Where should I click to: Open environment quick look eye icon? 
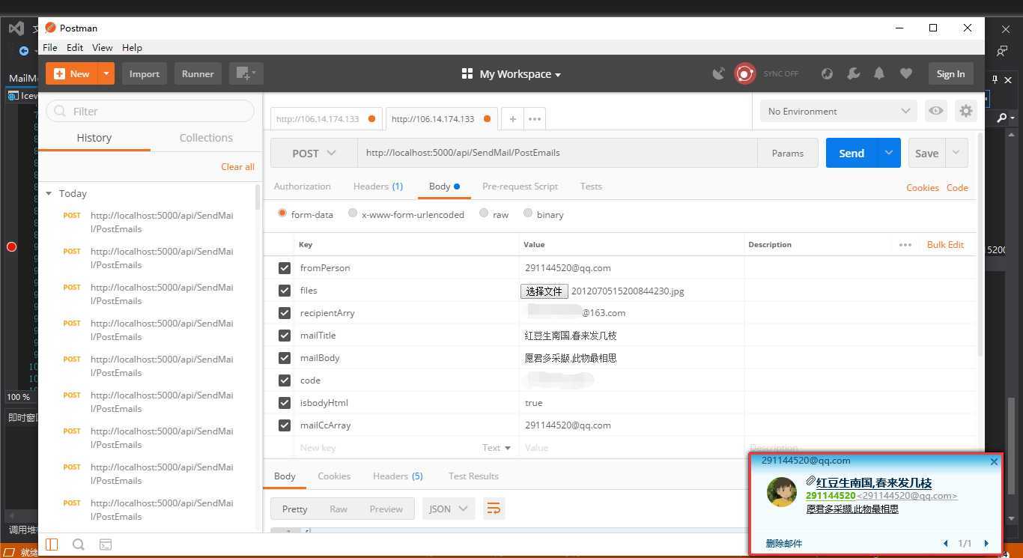tap(936, 111)
